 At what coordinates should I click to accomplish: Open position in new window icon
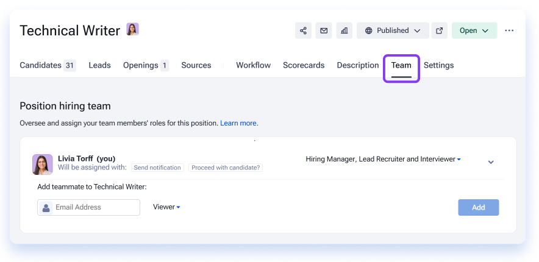coord(440,30)
